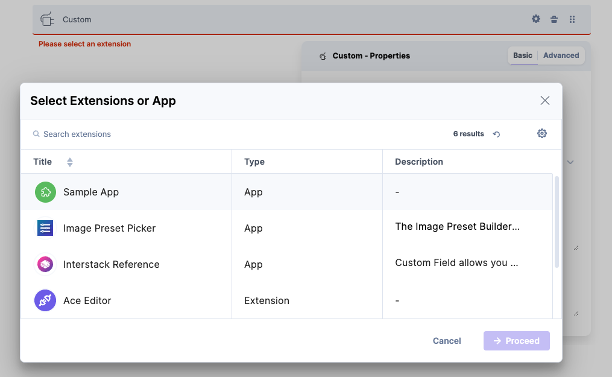Click App type in Sample App row

(x=253, y=192)
